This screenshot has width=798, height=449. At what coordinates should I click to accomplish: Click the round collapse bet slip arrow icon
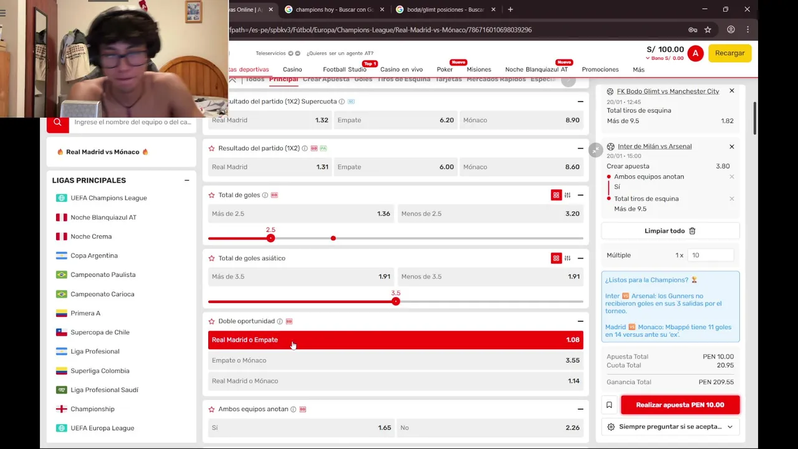pyautogui.click(x=596, y=150)
